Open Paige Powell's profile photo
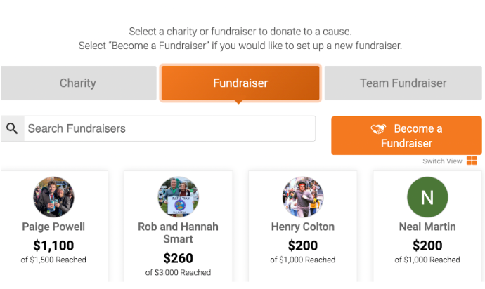Image resolution: width=485 pixels, height=289 pixels. pyautogui.click(x=53, y=197)
